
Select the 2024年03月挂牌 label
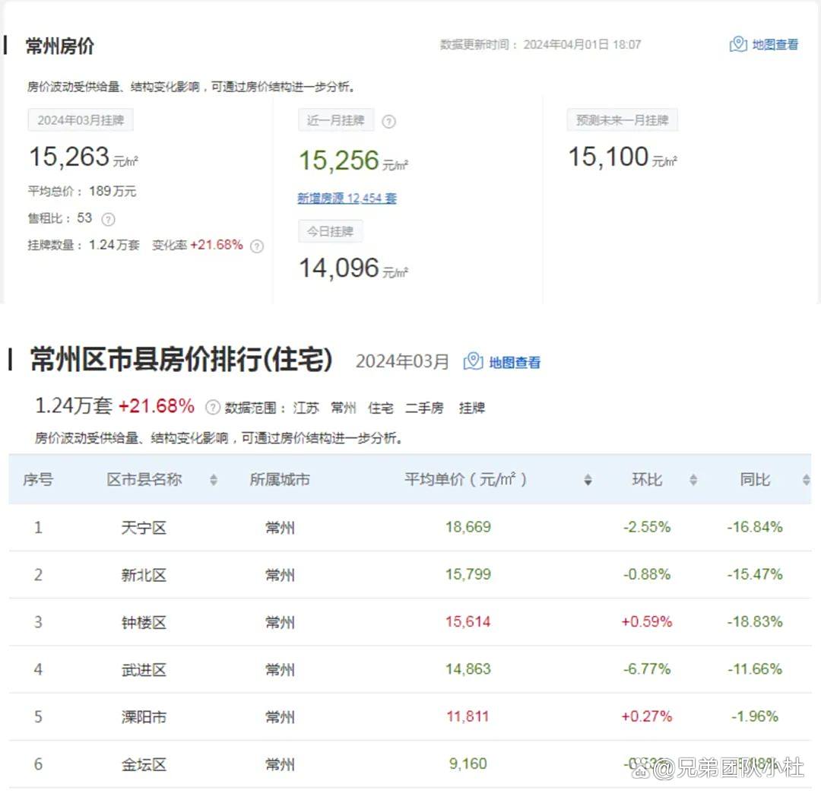[x=80, y=120]
